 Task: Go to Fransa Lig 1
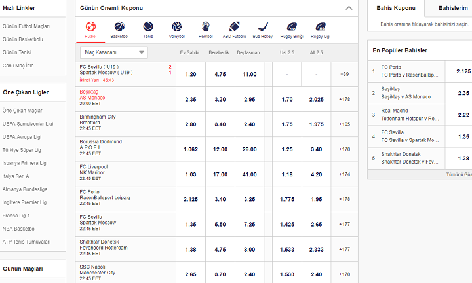coord(16,216)
